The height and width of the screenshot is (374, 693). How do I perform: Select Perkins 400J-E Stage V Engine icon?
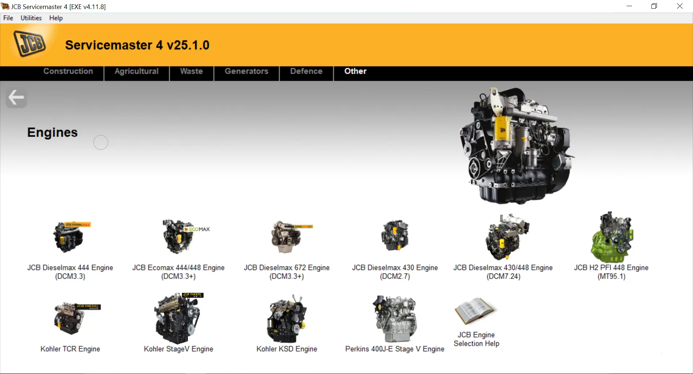pyautogui.click(x=395, y=318)
